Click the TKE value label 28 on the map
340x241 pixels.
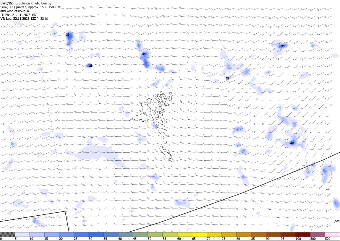pyautogui.click(x=91, y=66)
